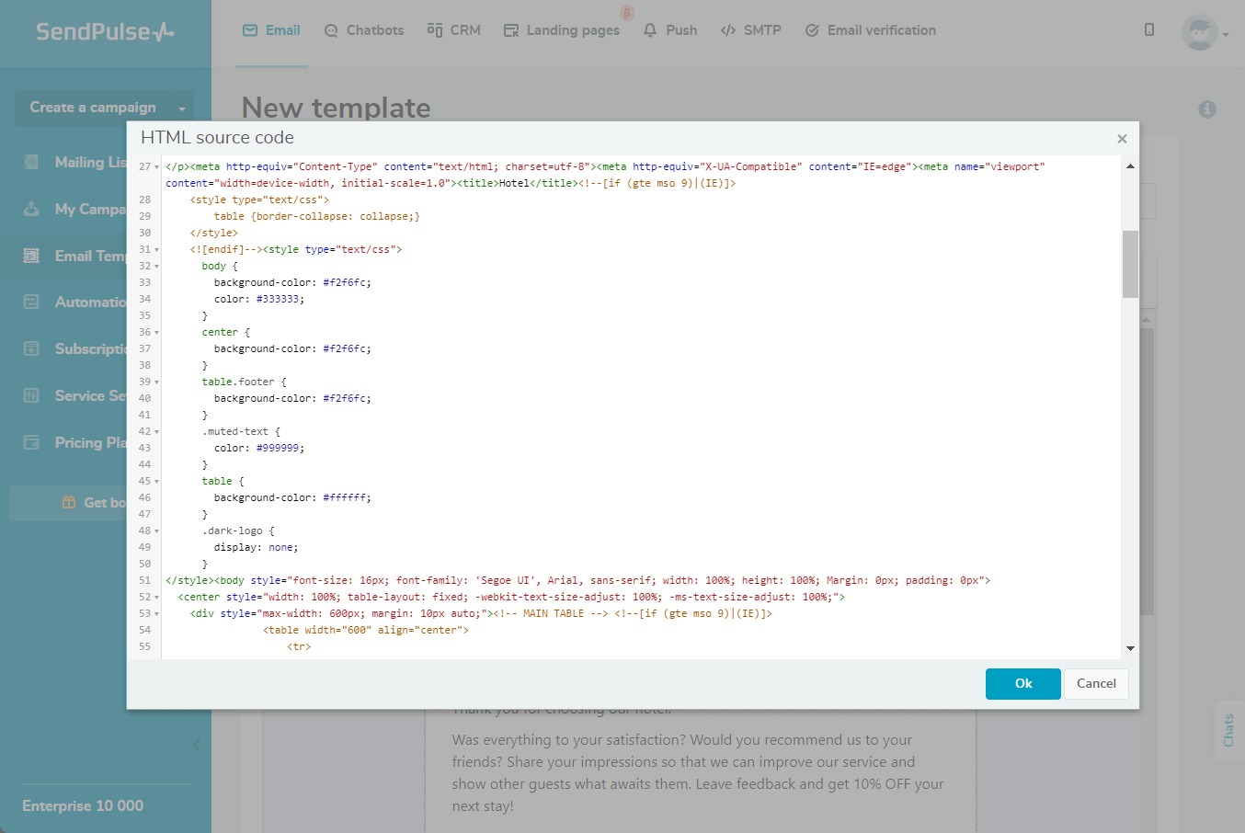Cancel the HTML source code dialog
This screenshot has width=1245, height=833.
coord(1096,684)
